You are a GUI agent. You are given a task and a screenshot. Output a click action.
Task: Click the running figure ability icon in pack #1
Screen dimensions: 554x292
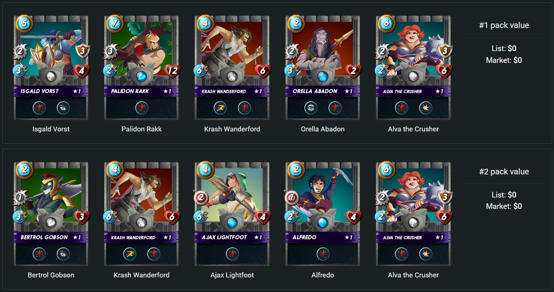coord(220,108)
